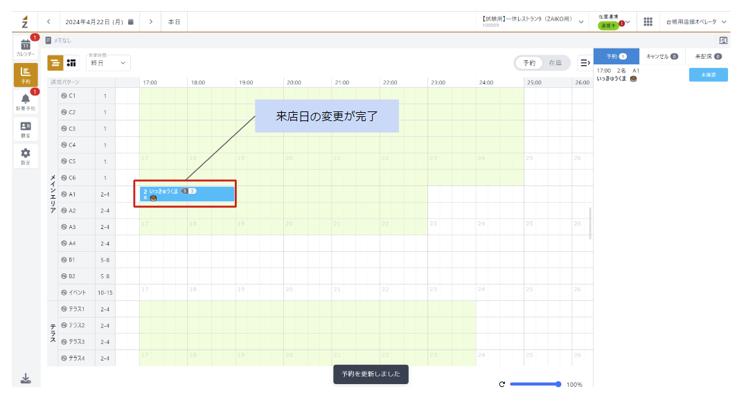The width and height of the screenshot is (755, 409).
Task: Collapse the right panel with list-arrow icon
Action: coord(585,63)
